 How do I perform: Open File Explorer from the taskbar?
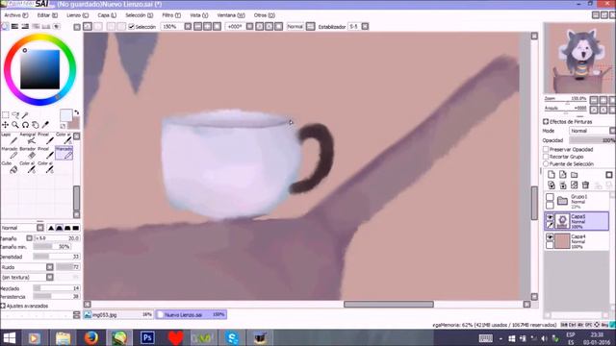pyautogui.click(x=63, y=337)
